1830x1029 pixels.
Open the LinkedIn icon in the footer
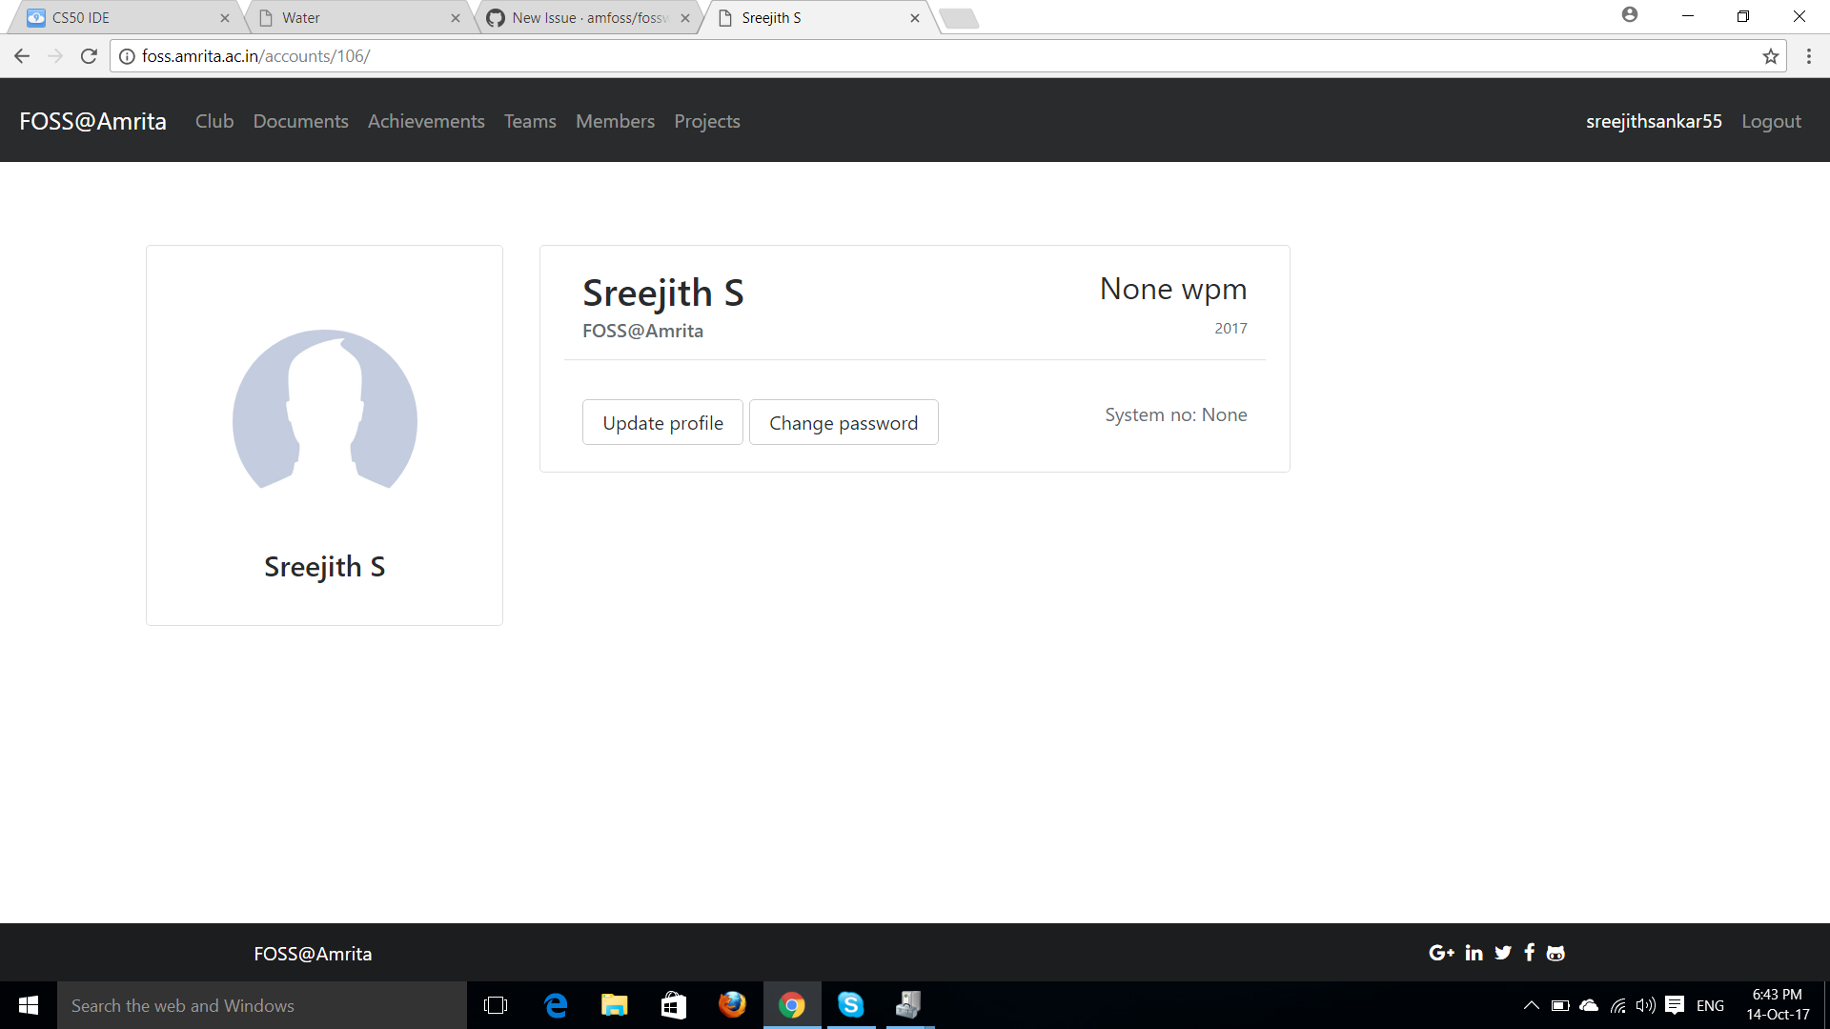pos(1474,952)
